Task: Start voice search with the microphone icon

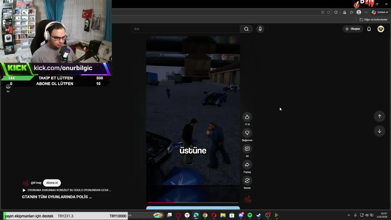Action: tap(260, 29)
